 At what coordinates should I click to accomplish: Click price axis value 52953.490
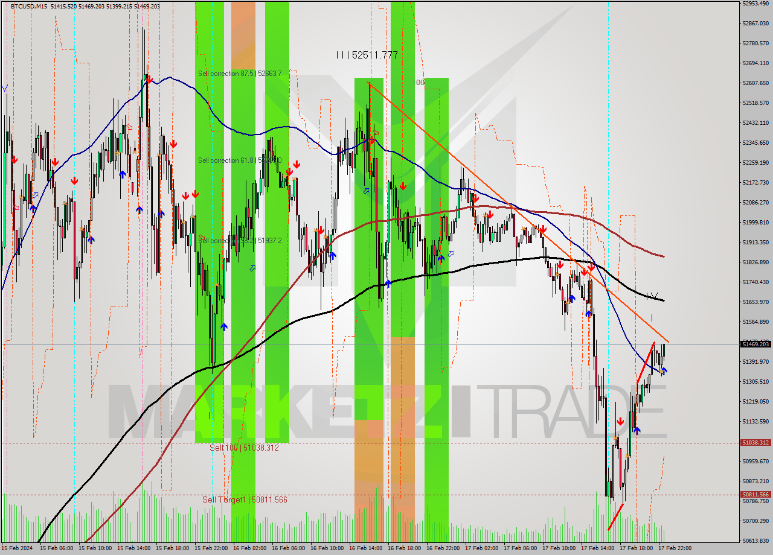click(x=756, y=4)
